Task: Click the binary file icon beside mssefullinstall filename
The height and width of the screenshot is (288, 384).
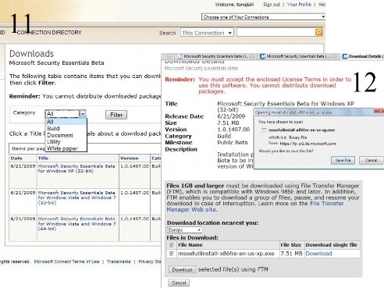Action: 264,130
